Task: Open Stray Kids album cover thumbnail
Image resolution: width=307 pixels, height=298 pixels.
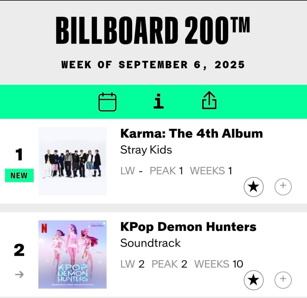Action: 72,161
